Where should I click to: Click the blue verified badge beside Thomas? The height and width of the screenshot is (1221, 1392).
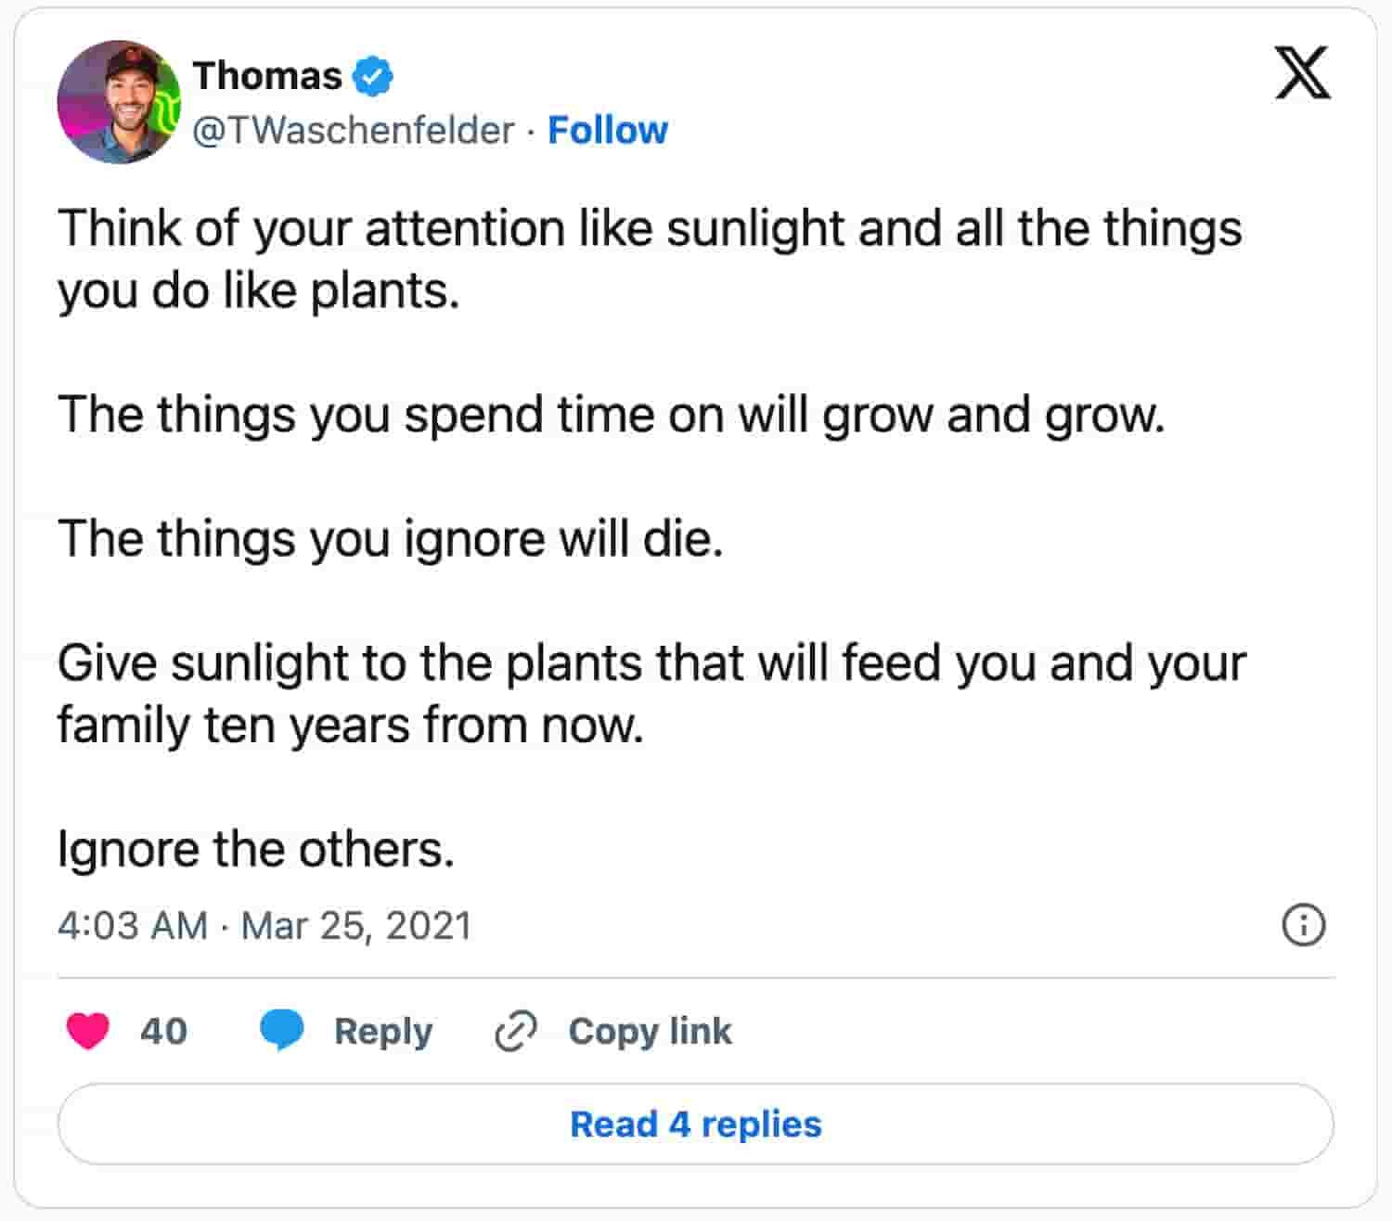(373, 76)
